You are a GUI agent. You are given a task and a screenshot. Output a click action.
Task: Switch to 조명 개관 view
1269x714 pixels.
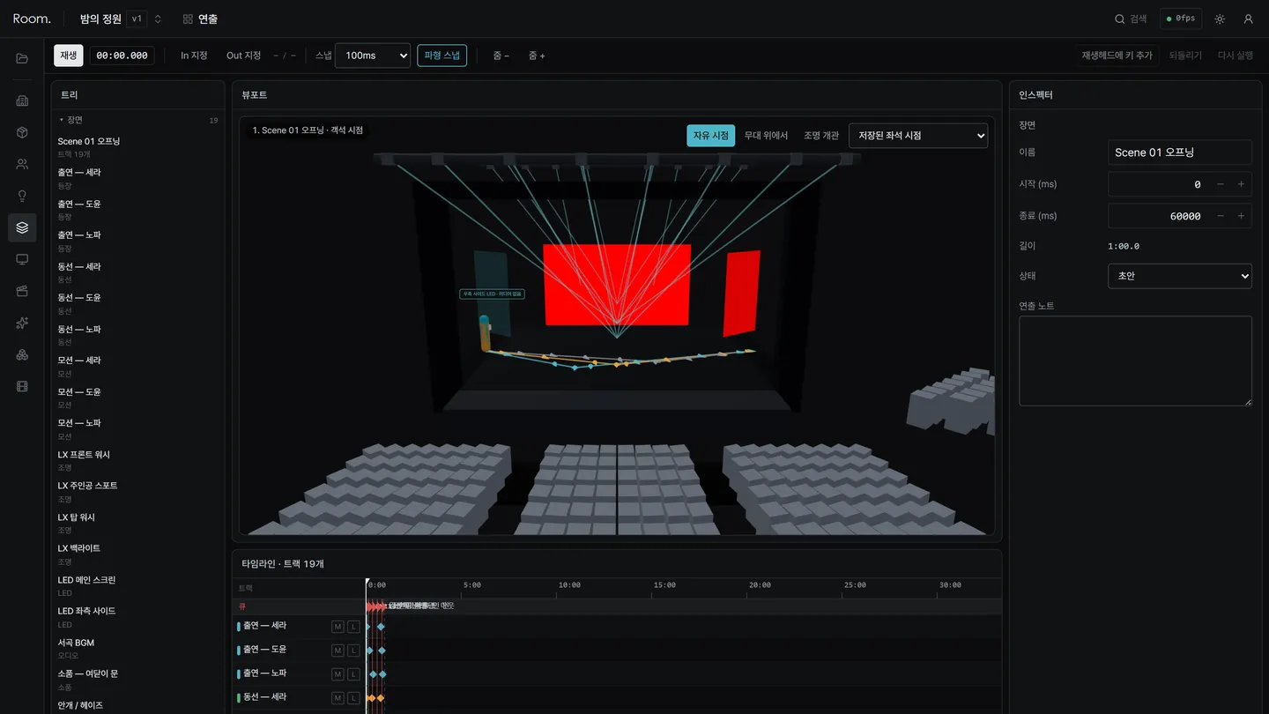[821, 136]
